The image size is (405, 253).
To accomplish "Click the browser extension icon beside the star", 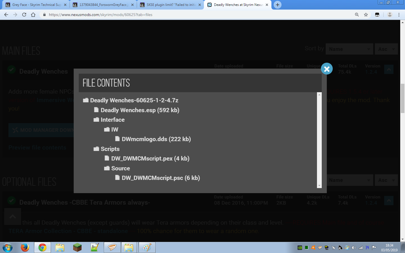I will click(x=377, y=15).
